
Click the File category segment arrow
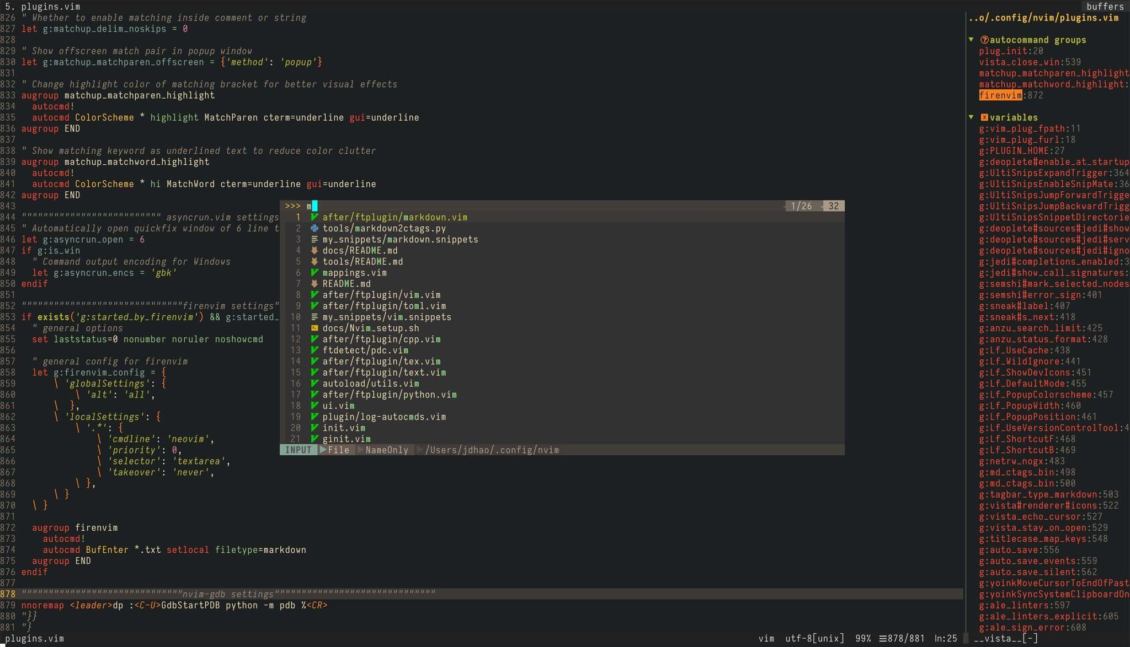coord(324,450)
